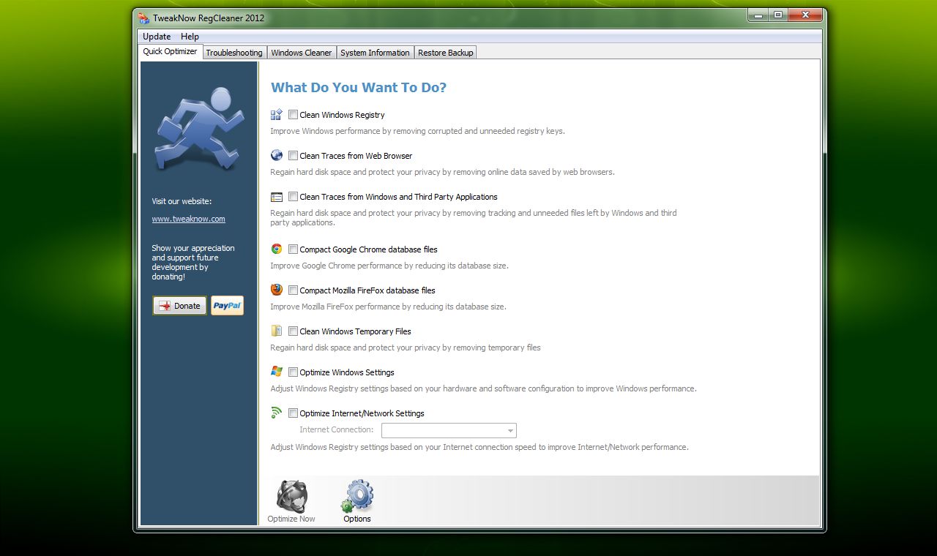Open the System Information tab
The width and height of the screenshot is (937, 556).
pyautogui.click(x=375, y=52)
